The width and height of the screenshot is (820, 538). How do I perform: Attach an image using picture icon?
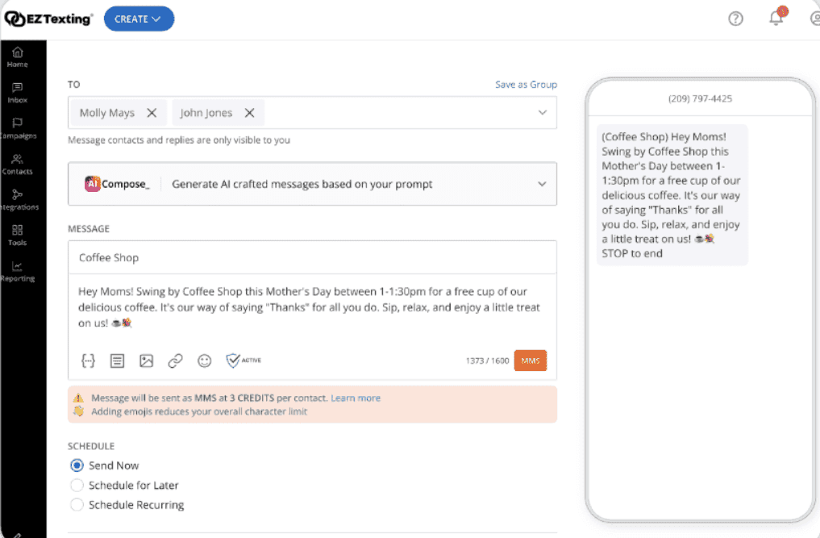click(146, 361)
